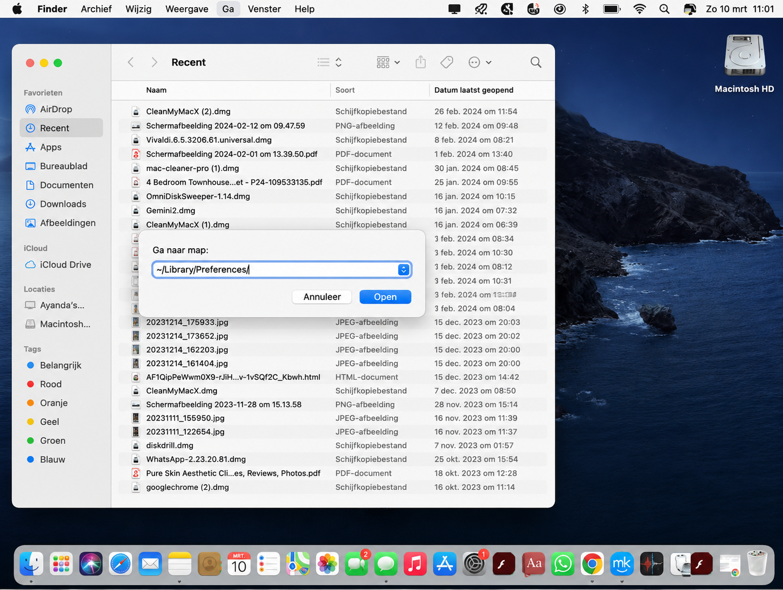Click the battery status icon
Image resolution: width=783 pixels, height=590 pixels.
612,9
